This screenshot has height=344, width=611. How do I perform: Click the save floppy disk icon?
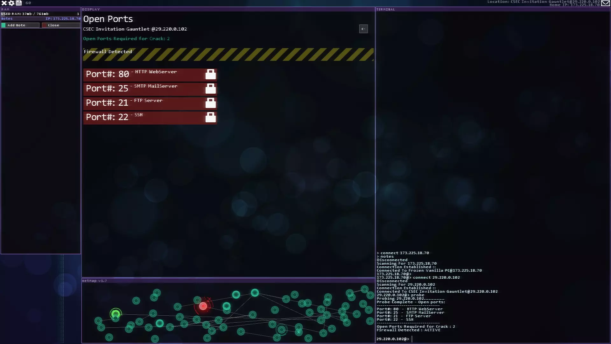[19, 3]
